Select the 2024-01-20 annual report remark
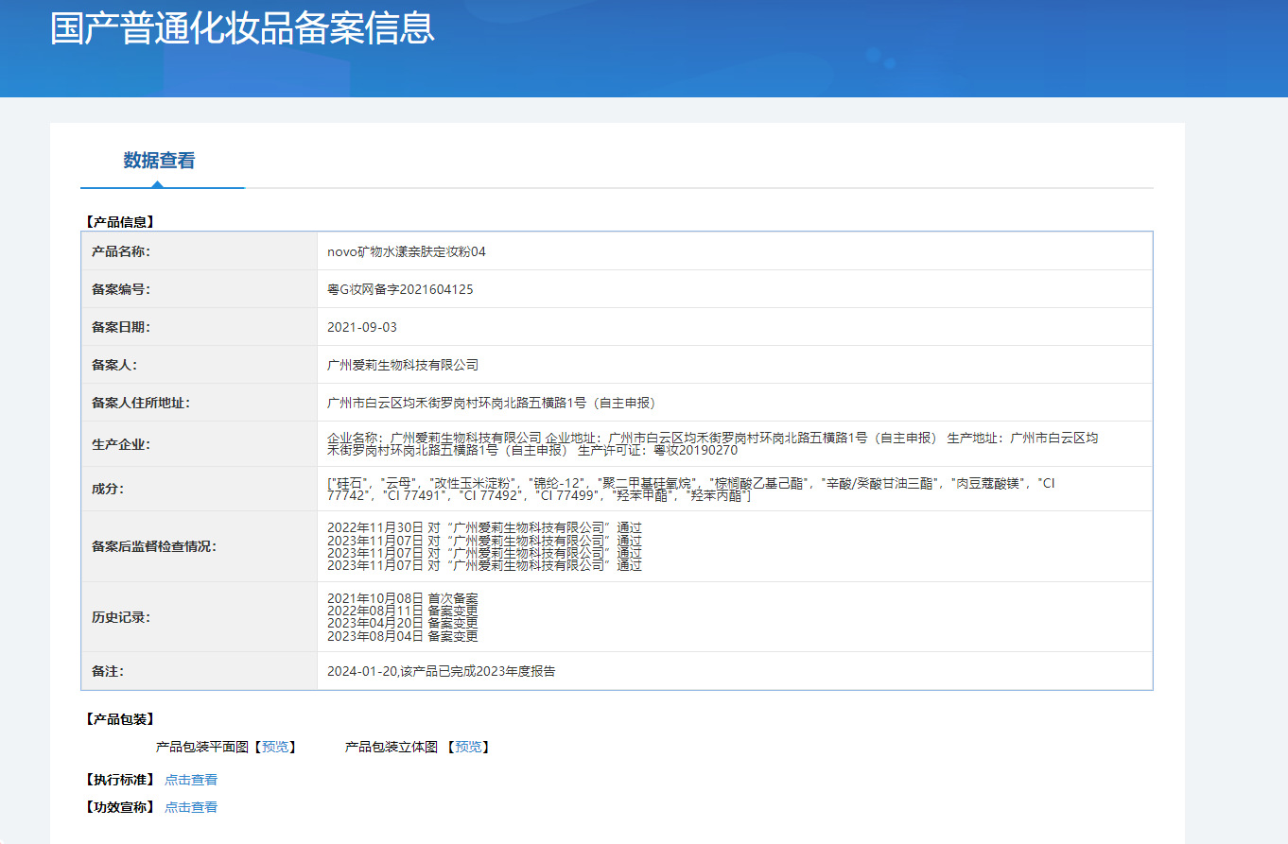 442,672
